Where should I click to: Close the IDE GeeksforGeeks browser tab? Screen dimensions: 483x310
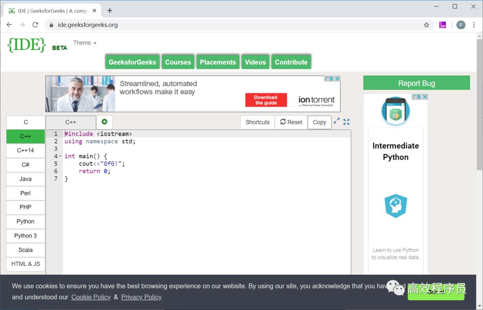point(94,10)
